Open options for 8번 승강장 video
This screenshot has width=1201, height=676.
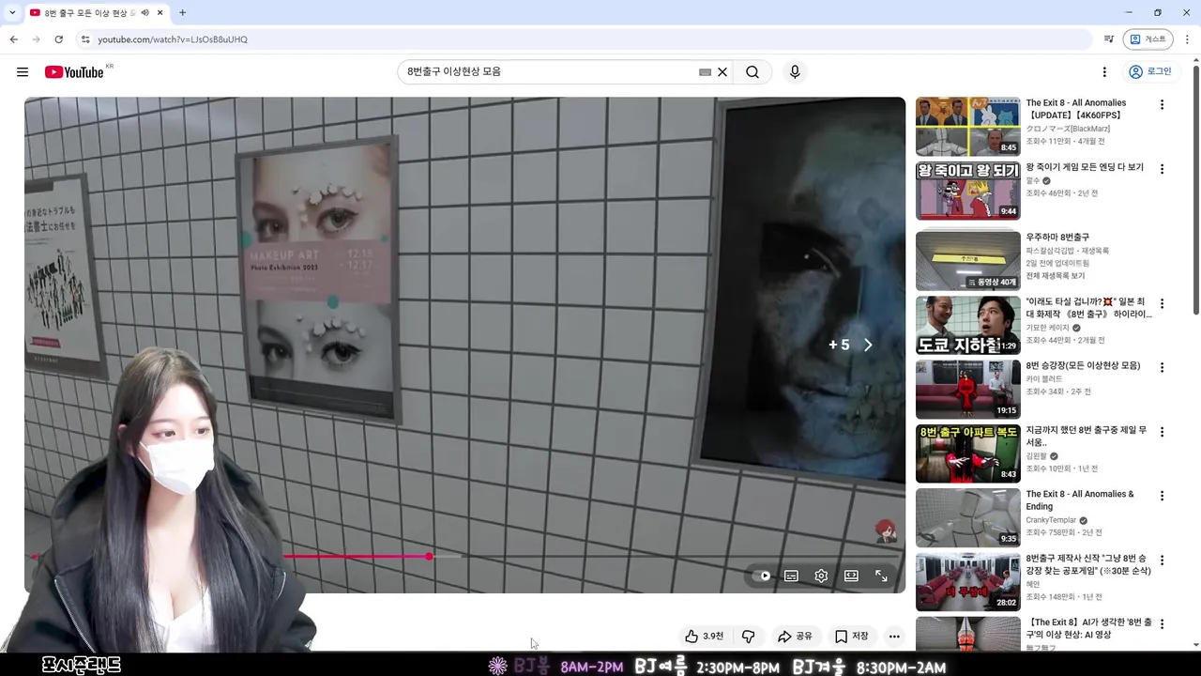[x=1162, y=367]
